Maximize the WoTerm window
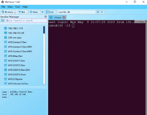 135,2
